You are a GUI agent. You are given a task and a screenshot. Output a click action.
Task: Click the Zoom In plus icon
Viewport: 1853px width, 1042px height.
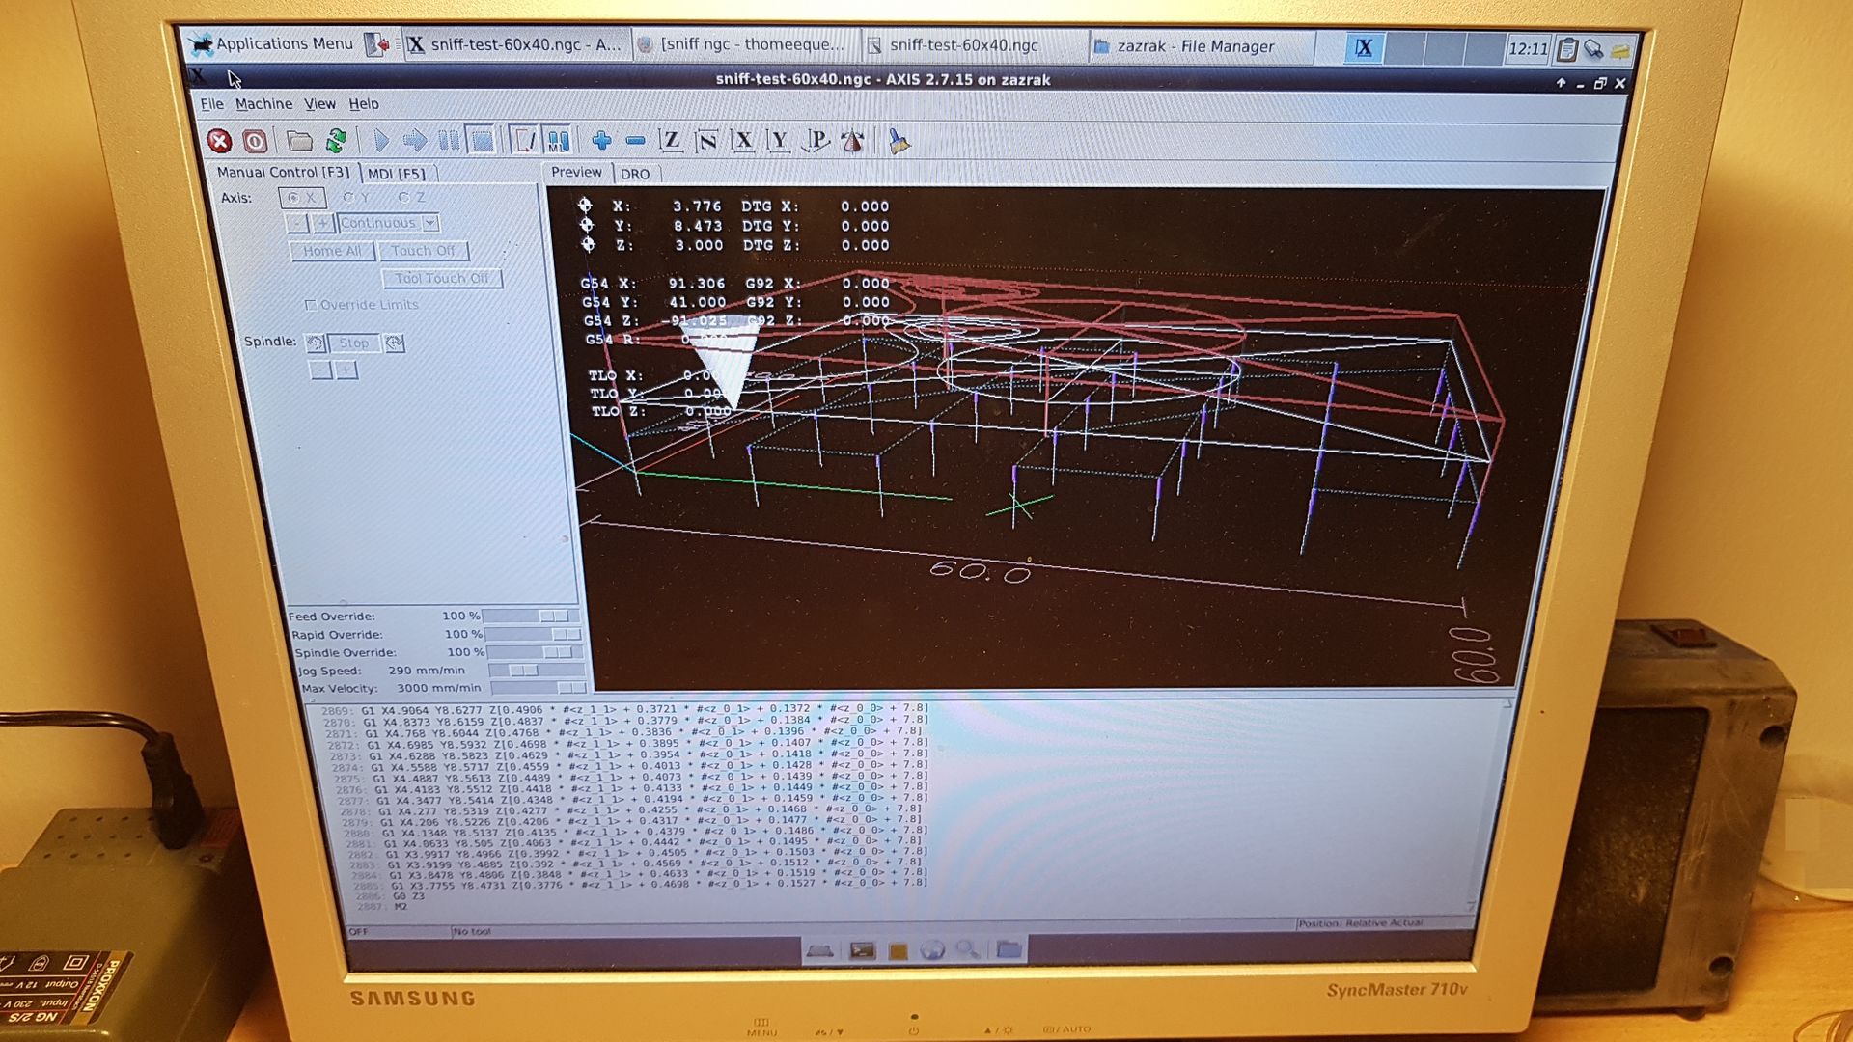coord(601,142)
